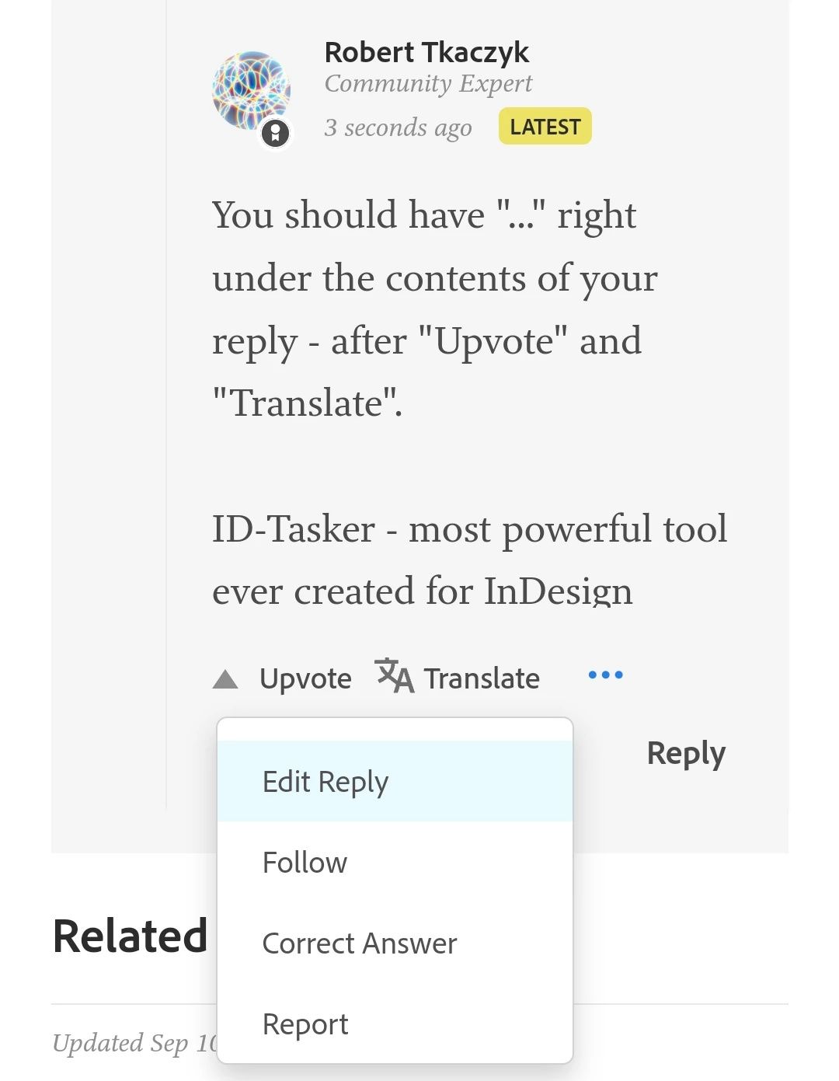Image resolution: width=839 pixels, height=1081 pixels.
Task: Click the Community Expert label
Action: pos(428,83)
